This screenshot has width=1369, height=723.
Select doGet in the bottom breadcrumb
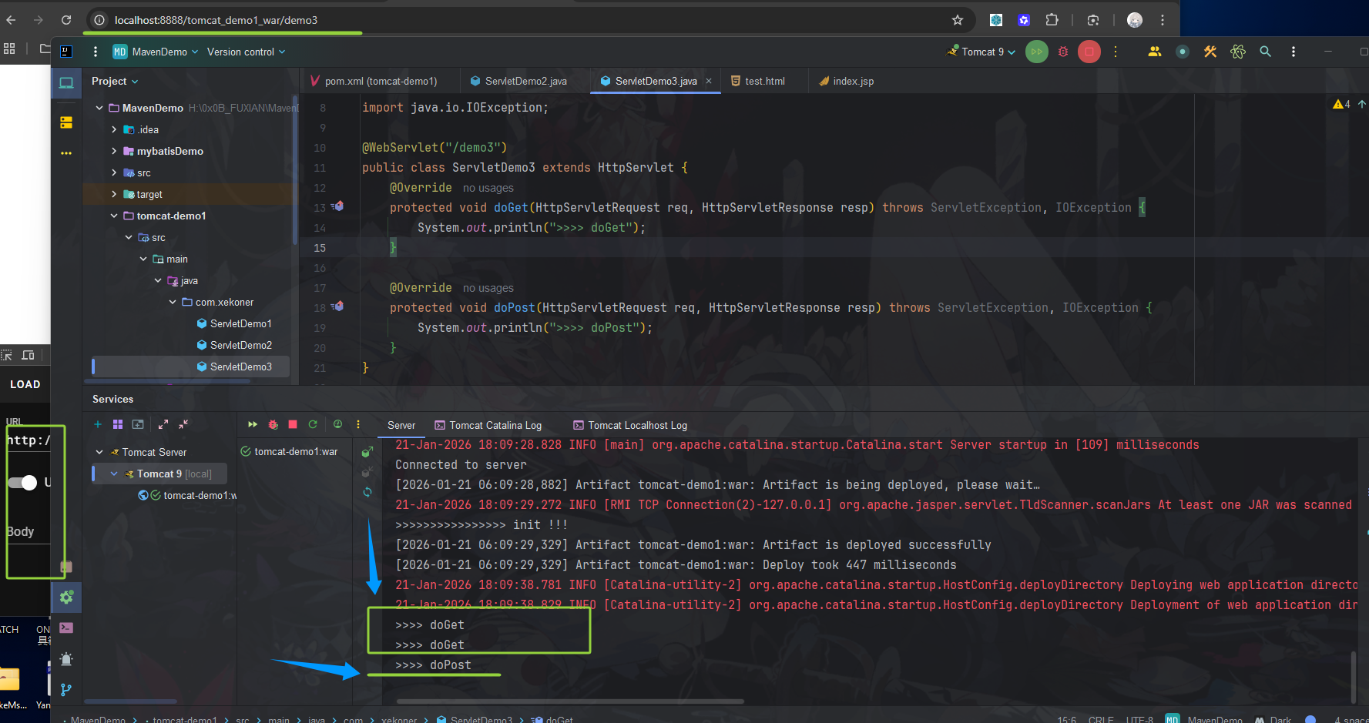[x=559, y=718]
